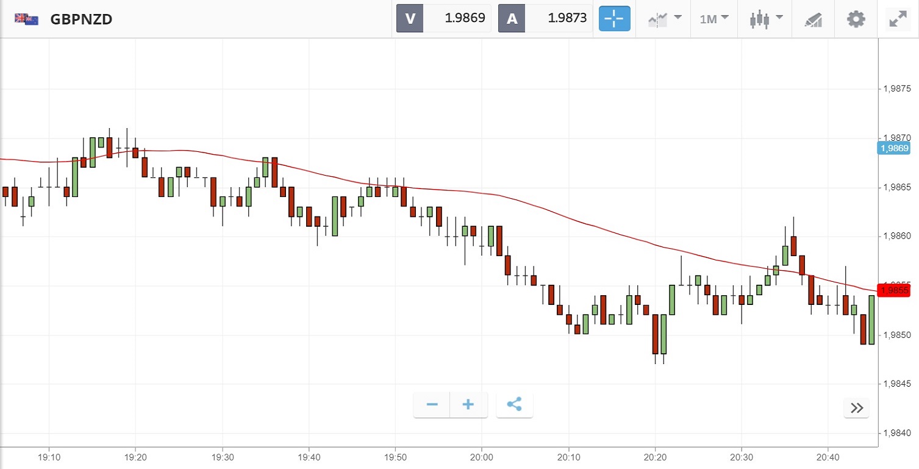
Task: Click the GBPNZD instrument name
Action: 81,20
